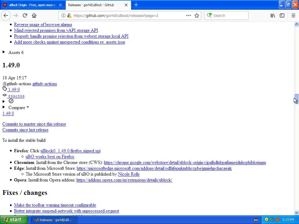Open 'Add more checks against unexpected conditions' link
Screen dimensions: 299x224
(69, 42)
